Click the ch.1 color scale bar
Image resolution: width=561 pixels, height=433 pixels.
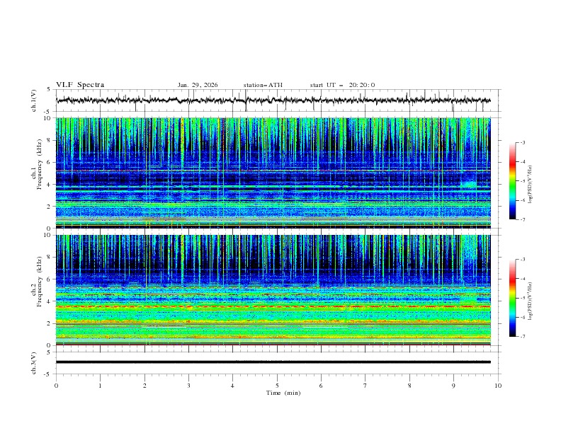(512, 180)
